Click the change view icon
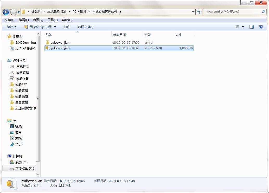 [237, 27]
